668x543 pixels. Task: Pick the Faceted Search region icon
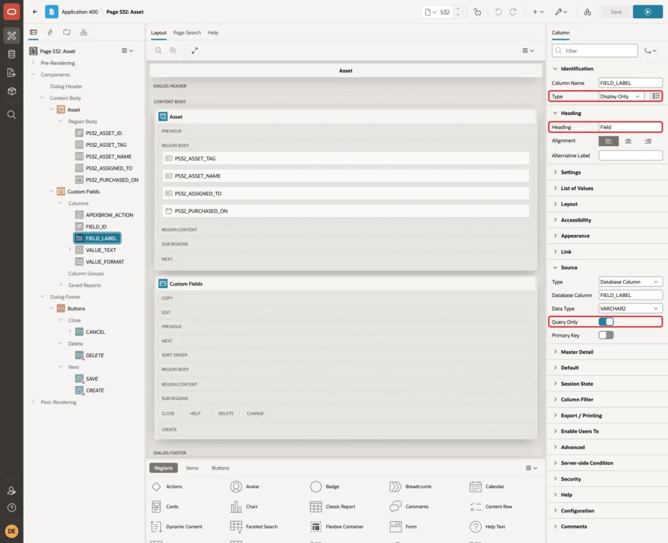point(236,527)
